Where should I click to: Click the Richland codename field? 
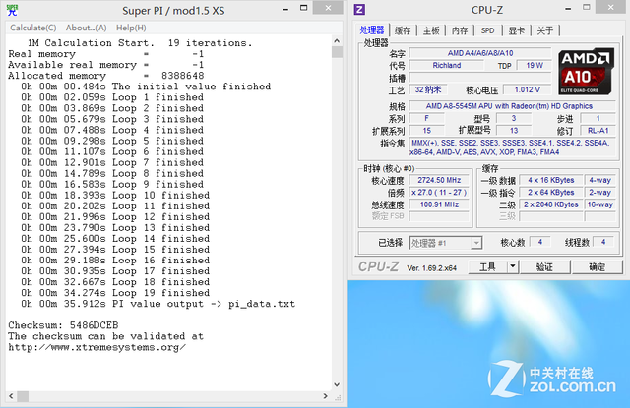coord(446,66)
